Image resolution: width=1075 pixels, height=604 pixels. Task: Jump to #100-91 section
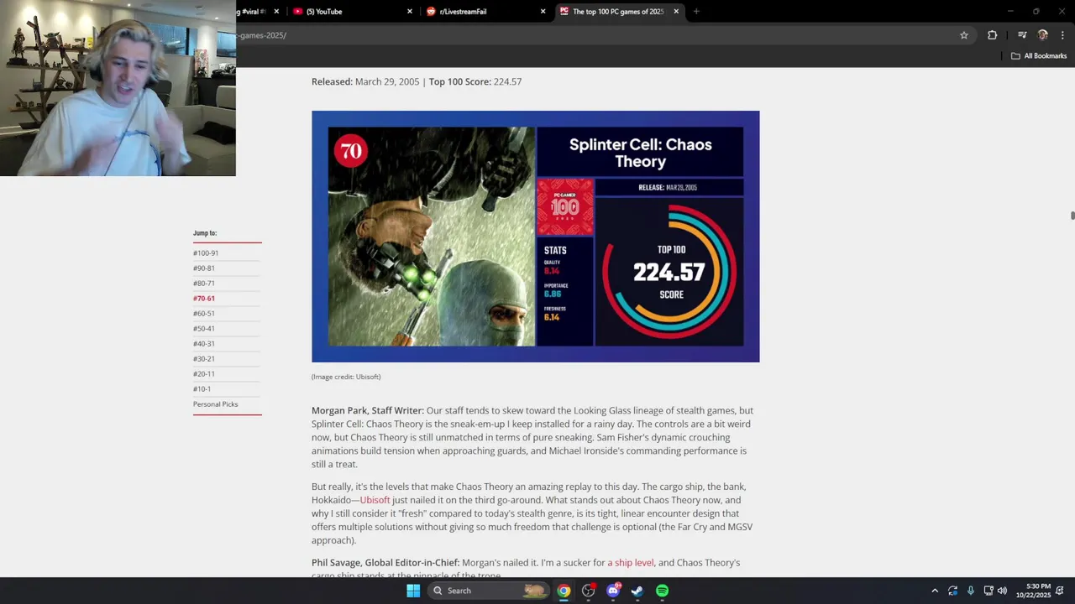(x=206, y=253)
